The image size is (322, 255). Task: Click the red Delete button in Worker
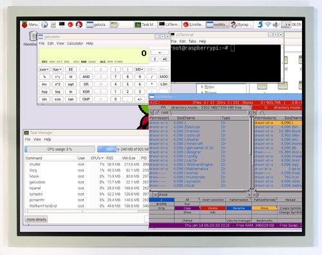[213, 208]
